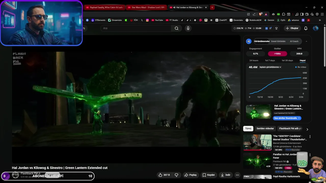Open the YouTube bookmark
This screenshot has height=183, width=326.
(157, 20)
